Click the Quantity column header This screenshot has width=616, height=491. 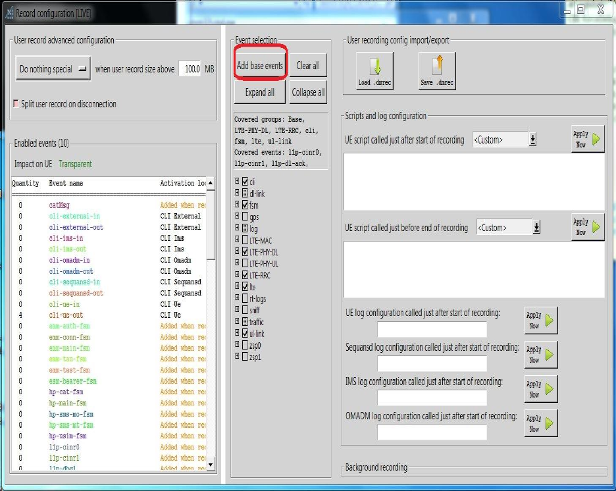pyautogui.click(x=26, y=183)
